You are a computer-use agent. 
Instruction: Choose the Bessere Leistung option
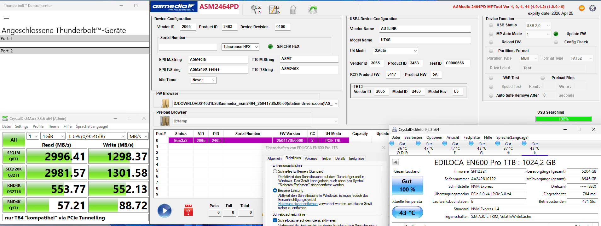tap(275, 191)
